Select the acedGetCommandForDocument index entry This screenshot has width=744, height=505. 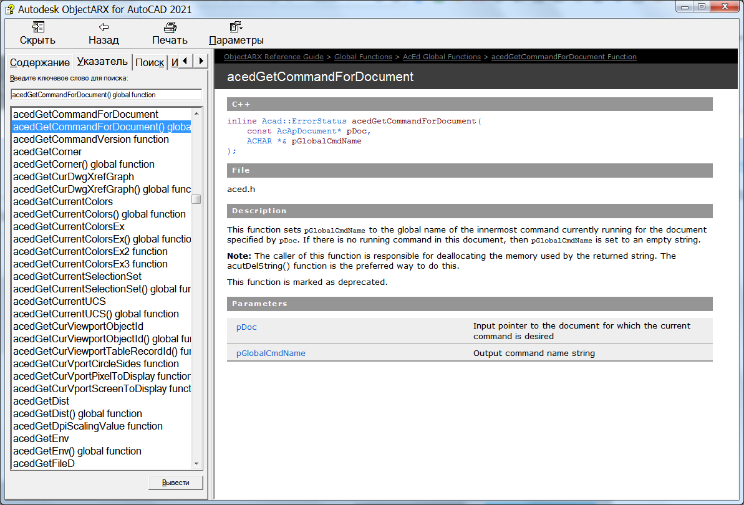point(102,114)
